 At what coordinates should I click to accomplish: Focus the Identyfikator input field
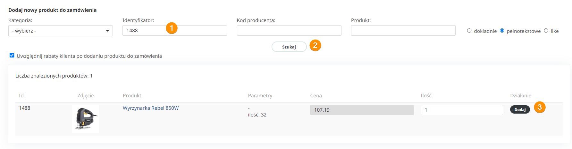coord(144,31)
